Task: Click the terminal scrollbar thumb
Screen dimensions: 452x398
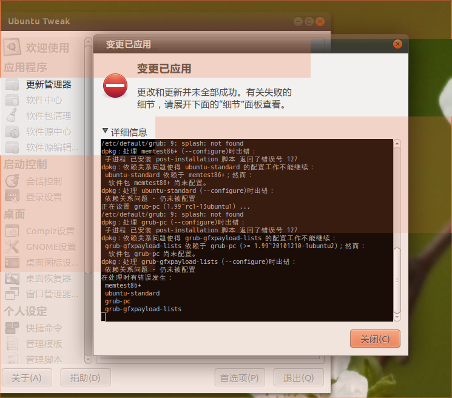Action: (397, 280)
